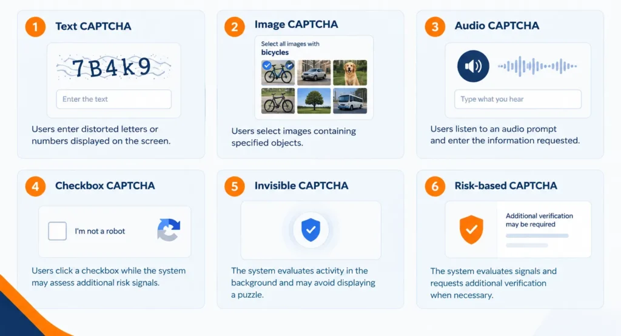Click "Select all images with bicycles" prompt
This screenshot has height=336, width=621.
point(290,48)
